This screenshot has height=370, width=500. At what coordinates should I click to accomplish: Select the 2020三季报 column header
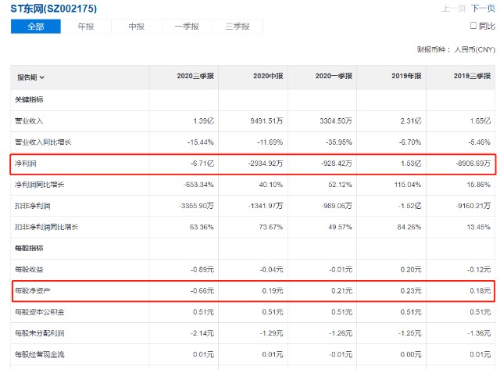[x=195, y=76]
